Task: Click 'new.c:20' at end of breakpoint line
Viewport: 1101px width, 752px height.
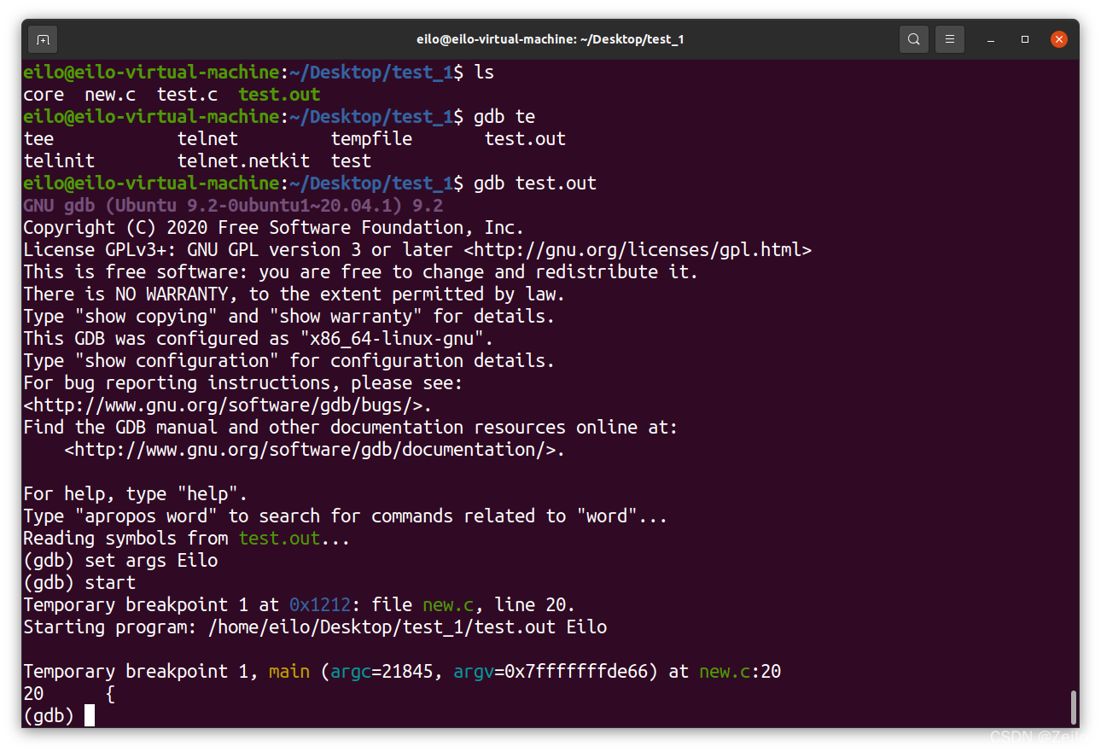Action: pyautogui.click(x=740, y=672)
